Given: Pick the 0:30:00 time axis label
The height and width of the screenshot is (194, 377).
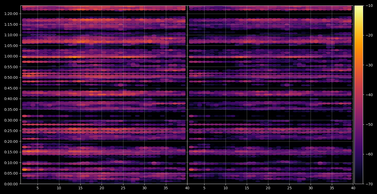Looking at the screenshot, I should coord(11,120).
